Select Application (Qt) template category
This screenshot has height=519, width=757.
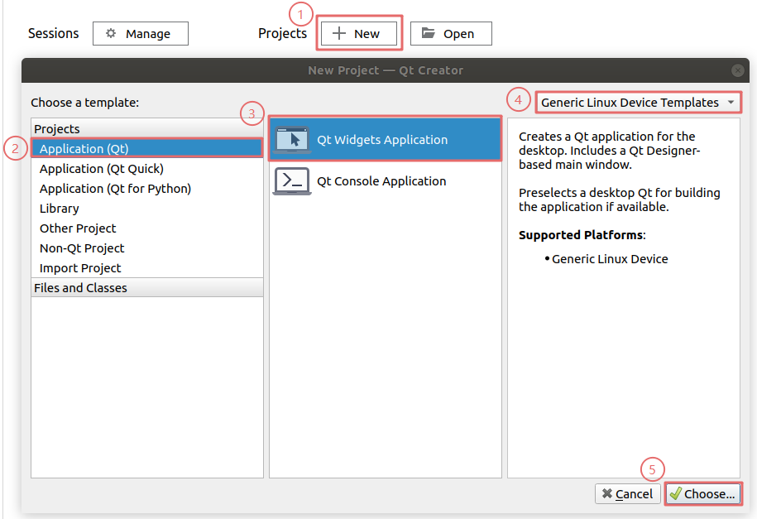point(84,149)
